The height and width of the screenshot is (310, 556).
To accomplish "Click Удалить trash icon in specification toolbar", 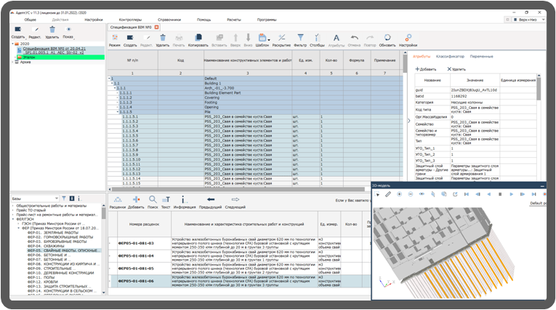I will coord(162,37).
